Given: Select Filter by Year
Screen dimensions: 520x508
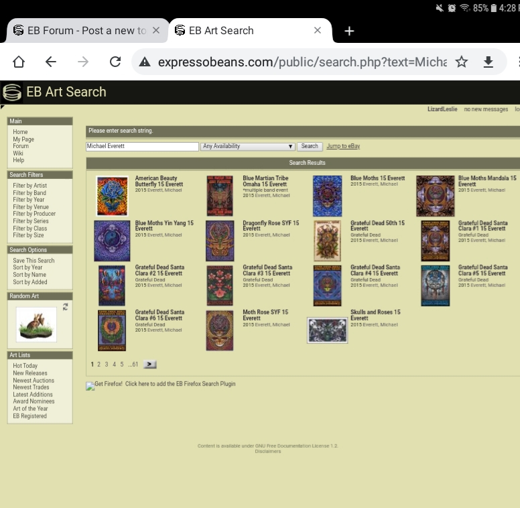Looking at the screenshot, I should pos(29,200).
